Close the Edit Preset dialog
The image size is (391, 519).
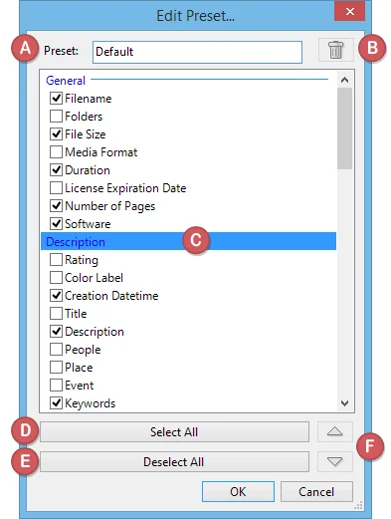(x=350, y=12)
